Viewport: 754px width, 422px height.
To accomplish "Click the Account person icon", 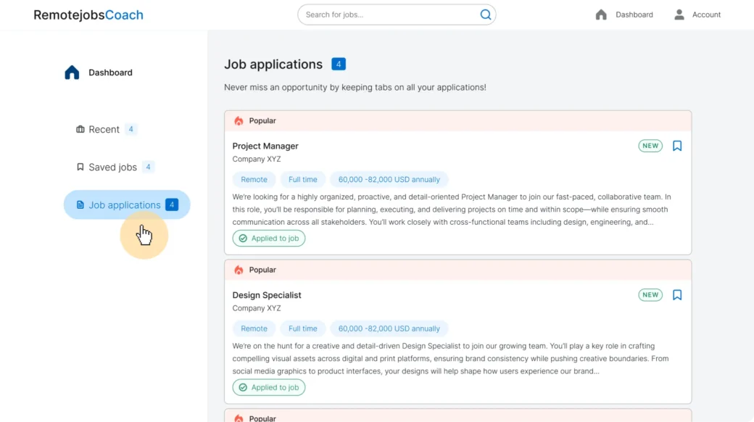I will pos(679,15).
